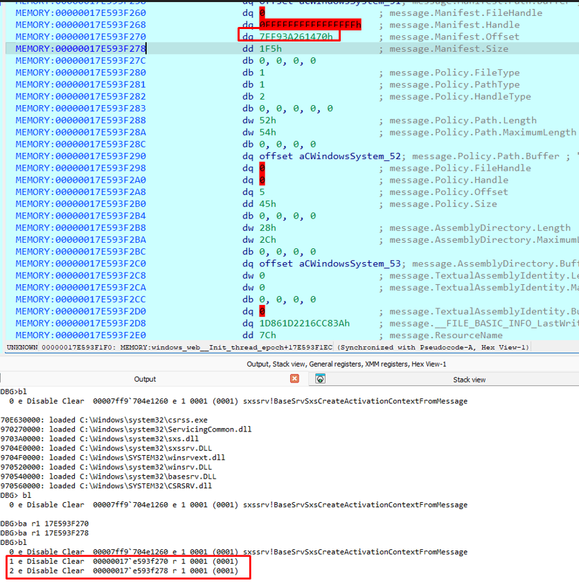Image resolution: width=579 pixels, height=583 pixels.
Task: Click output line loaded winsrv.DLL
Action: [106, 467]
